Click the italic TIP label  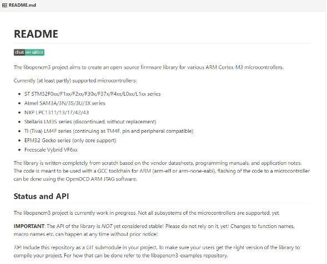18,247
